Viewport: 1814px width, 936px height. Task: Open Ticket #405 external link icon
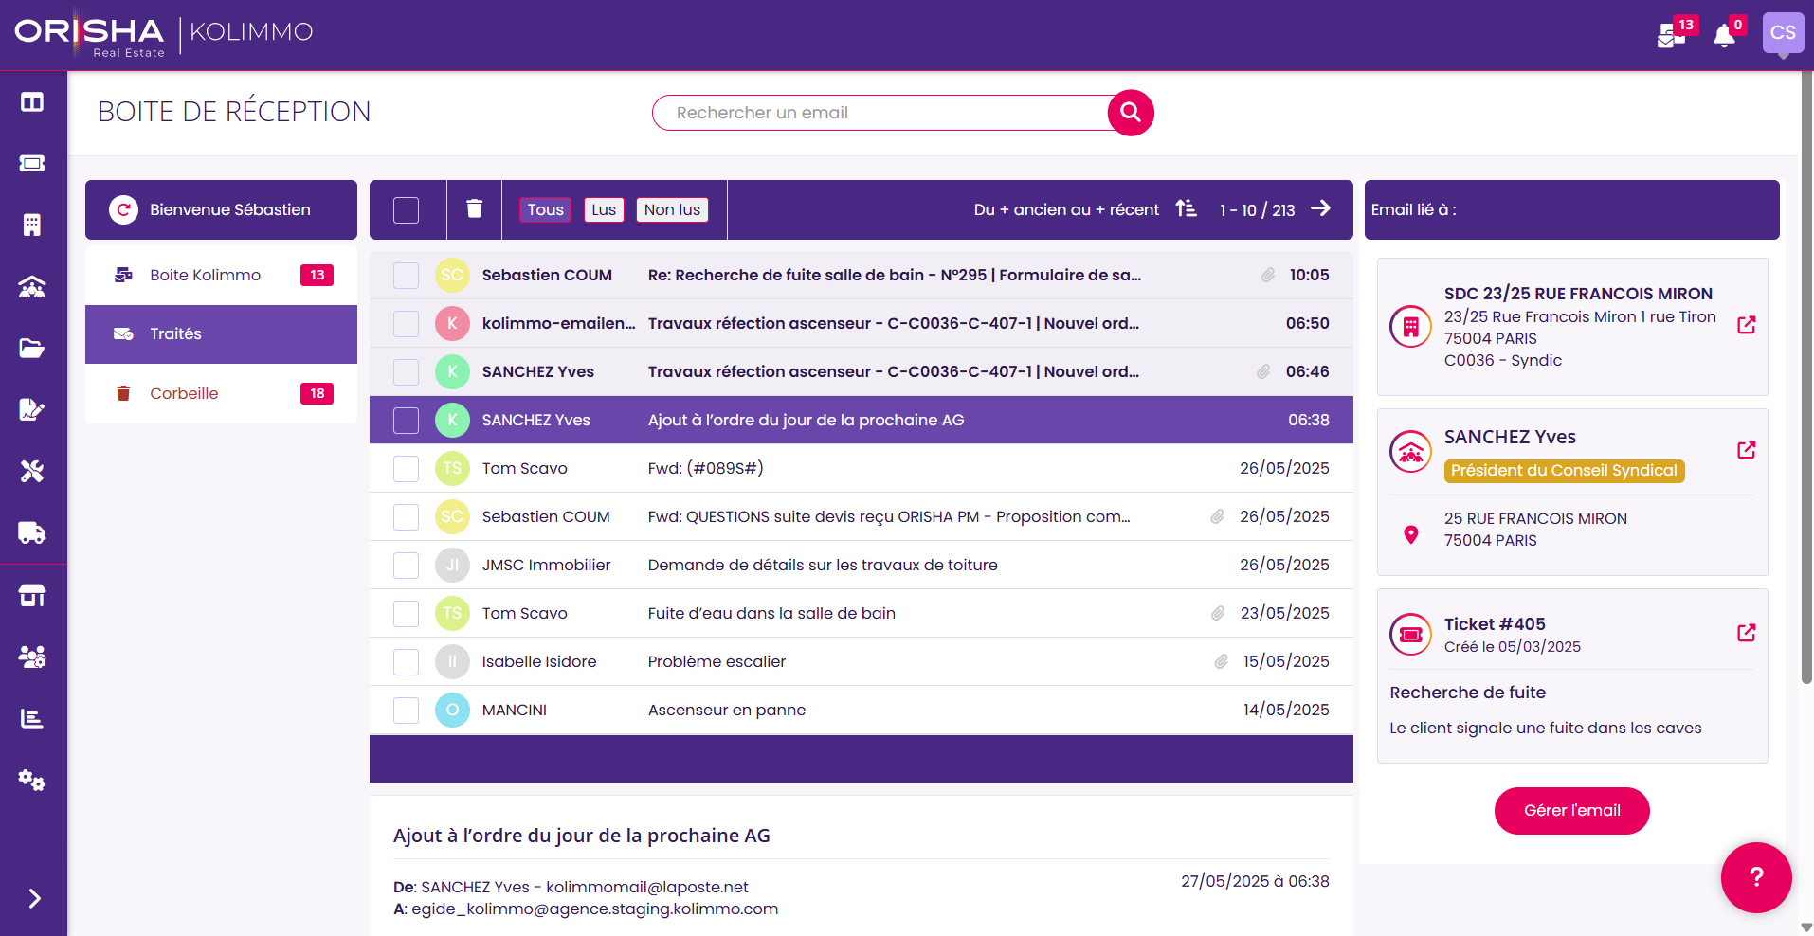pos(1747,633)
